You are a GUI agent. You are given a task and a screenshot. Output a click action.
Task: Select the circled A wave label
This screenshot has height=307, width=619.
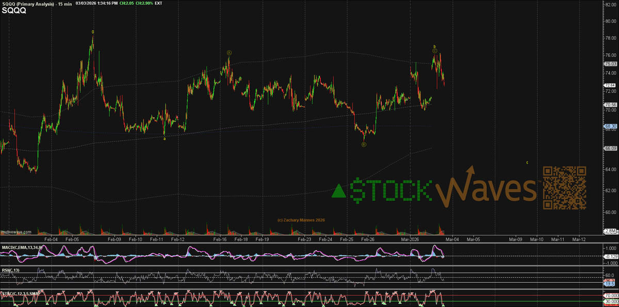pos(229,53)
